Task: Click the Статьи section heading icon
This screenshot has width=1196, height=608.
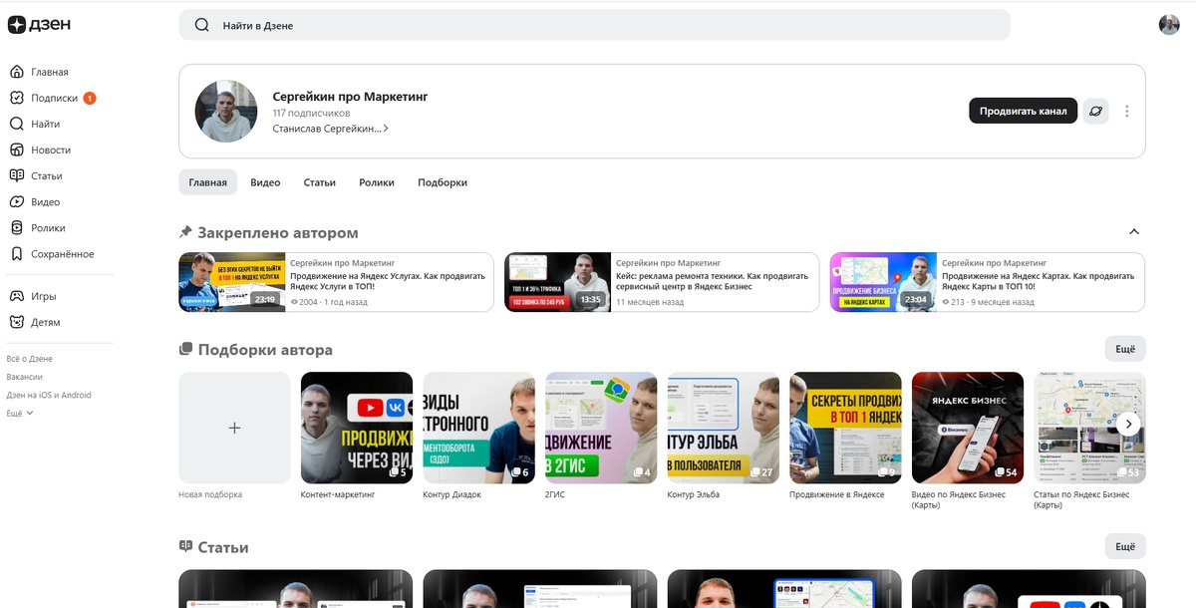Action: pos(185,547)
